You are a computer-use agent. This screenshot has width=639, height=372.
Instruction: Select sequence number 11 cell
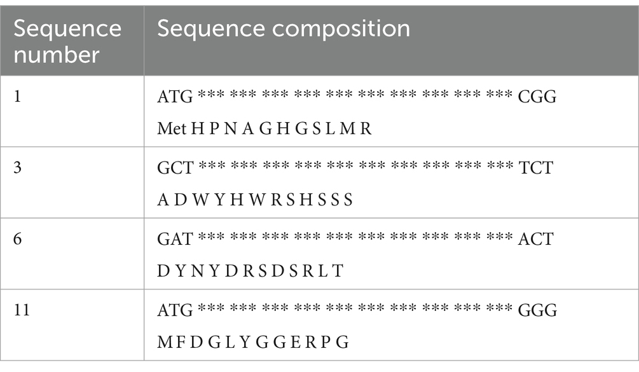[24, 312]
